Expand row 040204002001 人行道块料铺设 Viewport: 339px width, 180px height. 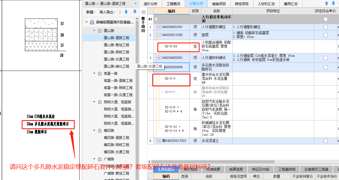pos(159,58)
